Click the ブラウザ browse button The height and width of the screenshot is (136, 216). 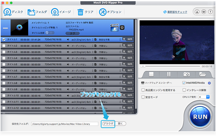108,124
